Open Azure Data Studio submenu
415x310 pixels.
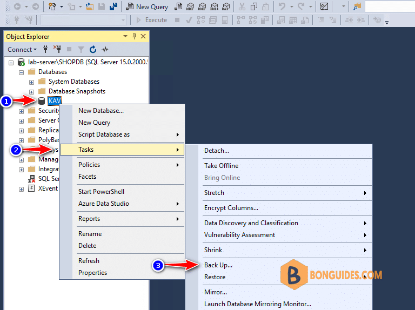click(x=122, y=204)
